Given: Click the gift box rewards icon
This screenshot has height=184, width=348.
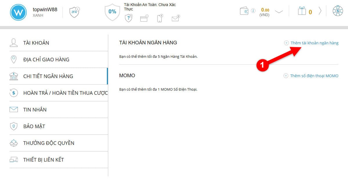Looking at the screenshot, I should (x=302, y=11).
